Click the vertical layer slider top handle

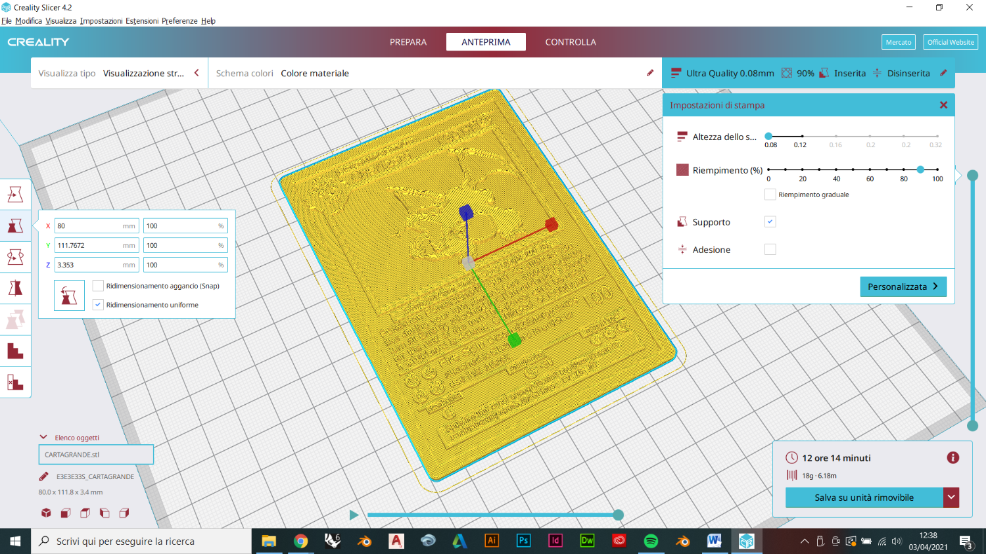[973, 175]
